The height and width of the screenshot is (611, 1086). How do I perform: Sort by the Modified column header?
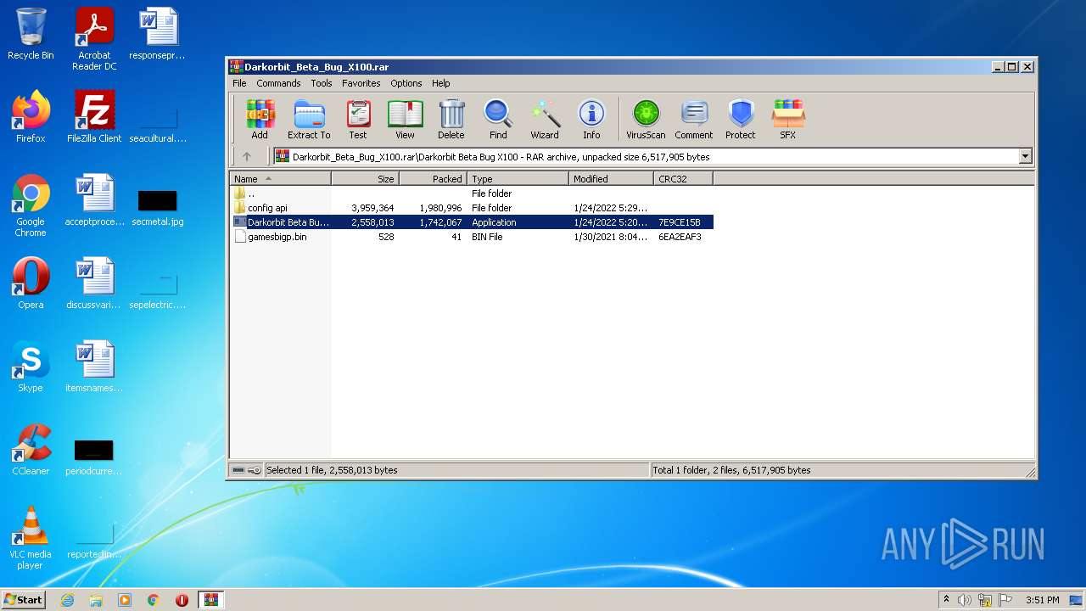[611, 178]
